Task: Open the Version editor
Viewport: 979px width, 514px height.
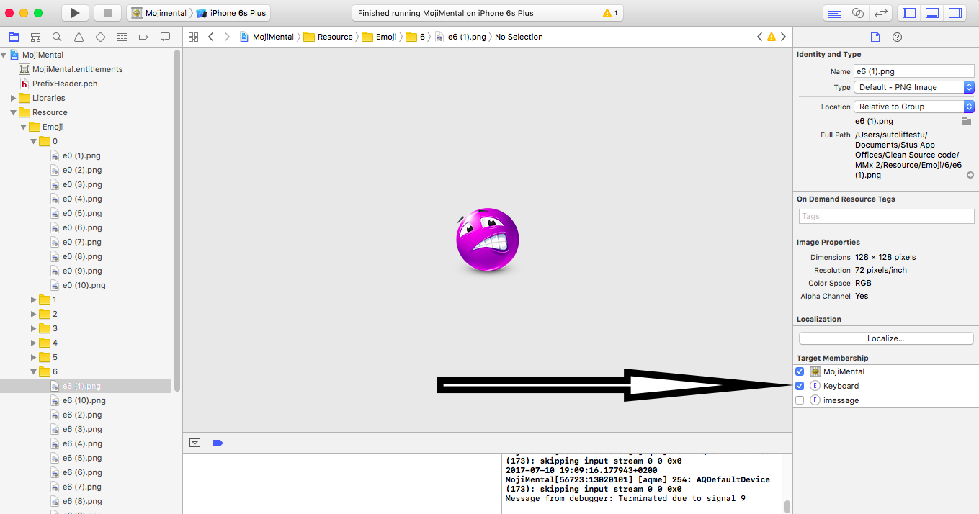Action: [x=880, y=12]
